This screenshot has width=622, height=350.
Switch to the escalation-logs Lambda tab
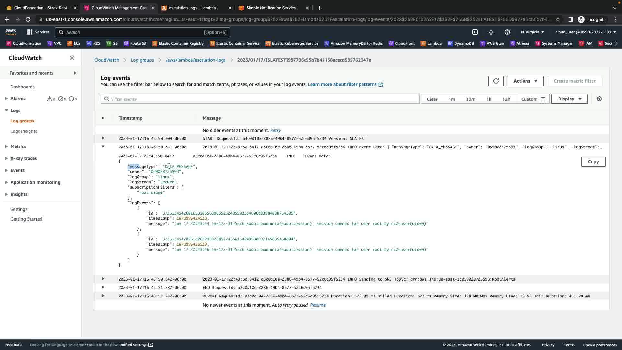pyautogui.click(x=192, y=8)
